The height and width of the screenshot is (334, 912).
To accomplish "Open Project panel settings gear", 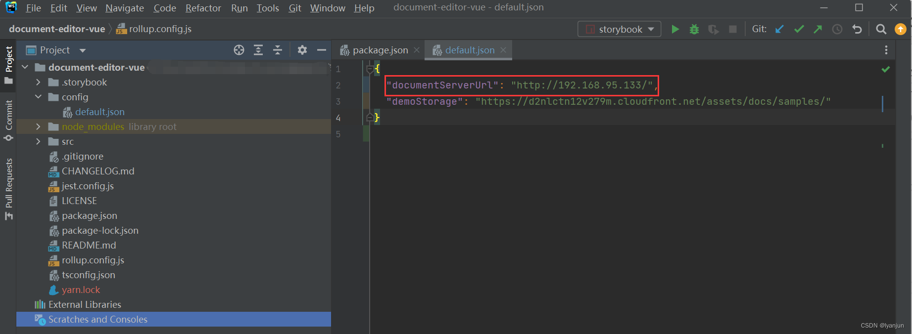I will coord(302,50).
